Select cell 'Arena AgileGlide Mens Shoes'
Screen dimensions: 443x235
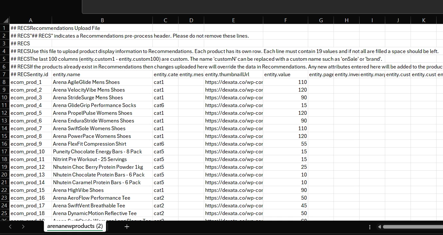click(x=102, y=82)
